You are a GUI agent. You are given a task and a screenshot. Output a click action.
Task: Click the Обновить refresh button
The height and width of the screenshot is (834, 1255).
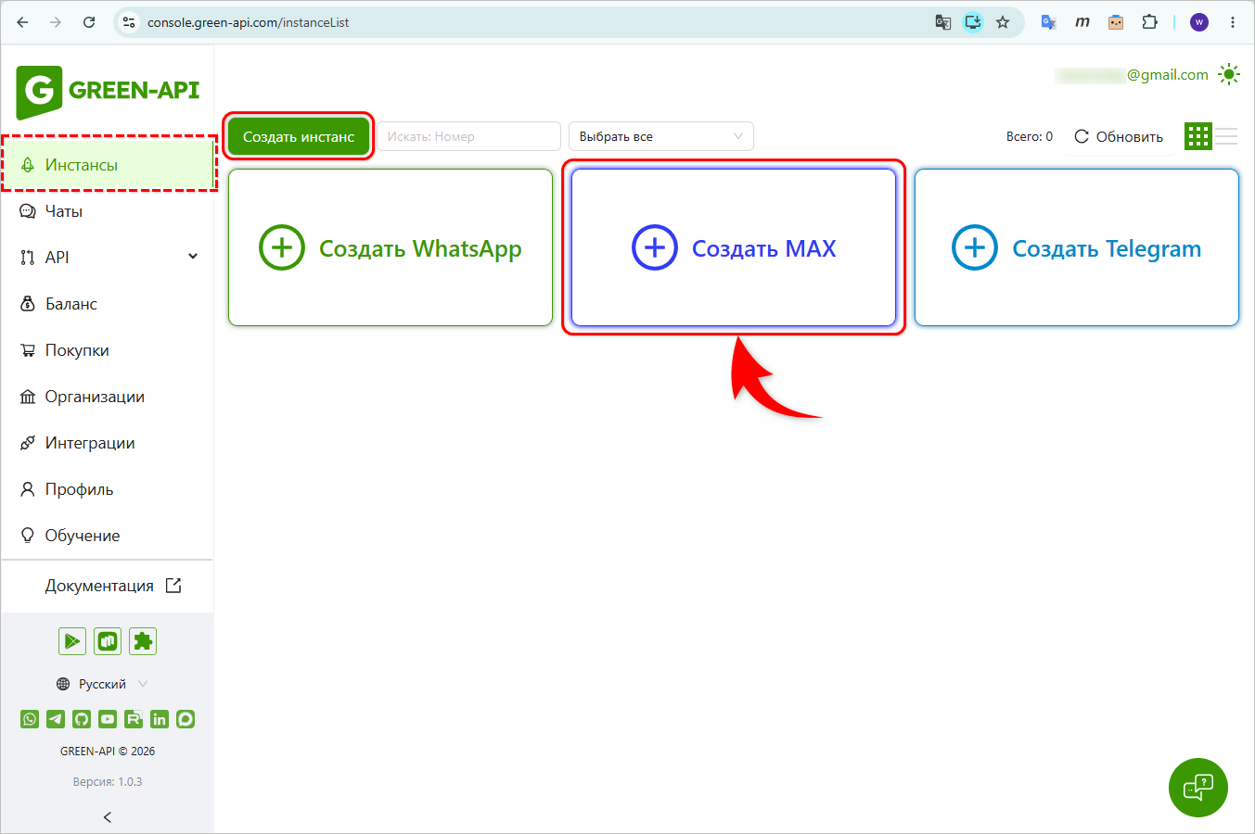coord(1119,136)
